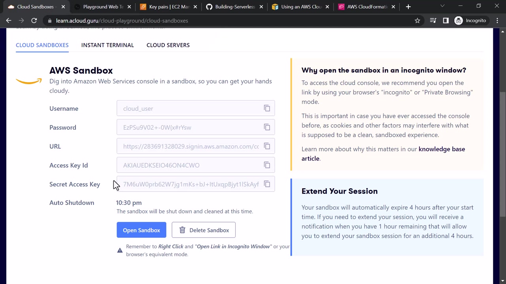Open the Instant Terminal page tab
506x284 pixels.
click(x=108, y=45)
